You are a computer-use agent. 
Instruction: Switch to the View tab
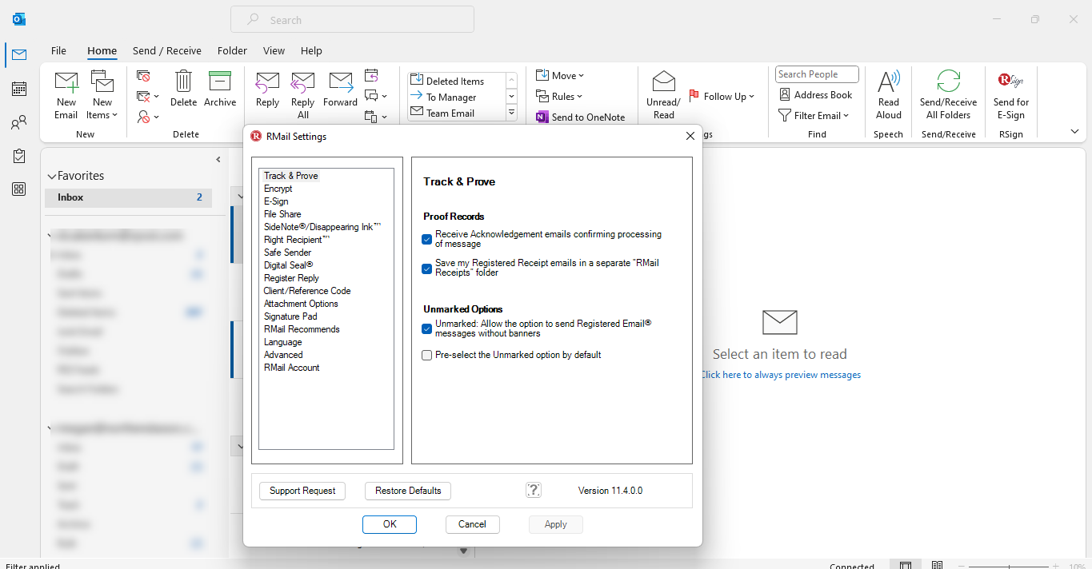tap(274, 50)
